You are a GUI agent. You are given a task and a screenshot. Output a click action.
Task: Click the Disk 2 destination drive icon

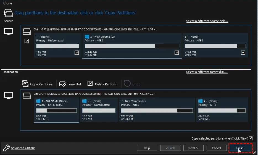tap(27, 95)
